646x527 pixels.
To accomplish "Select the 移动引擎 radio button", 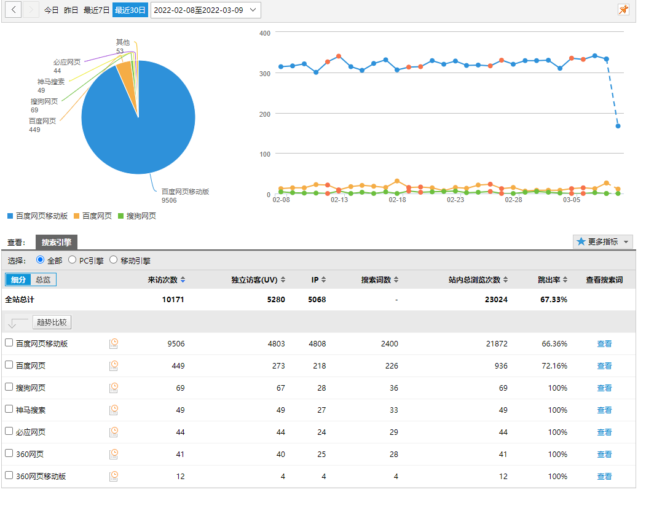I will (113, 260).
